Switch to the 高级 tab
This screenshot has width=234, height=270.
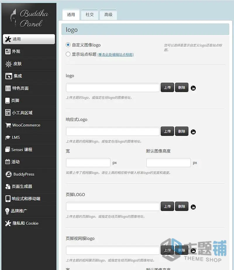coord(108,15)
